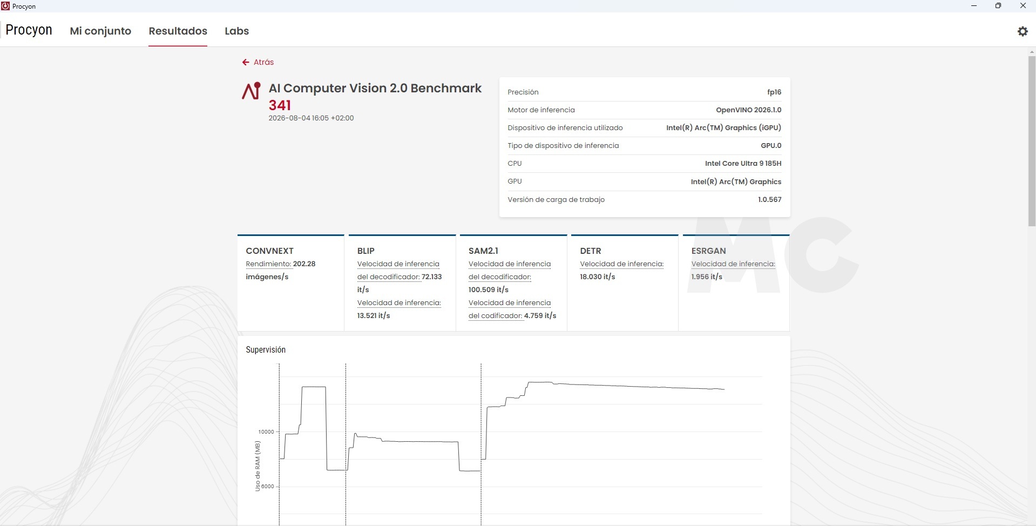This screenshot has width=1036, height=526.
Task: Click the Intel Core Ultra 9 185H value
Action: point(743,164)
